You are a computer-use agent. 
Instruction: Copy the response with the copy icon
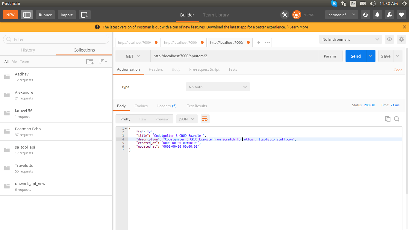click(388, 119)
